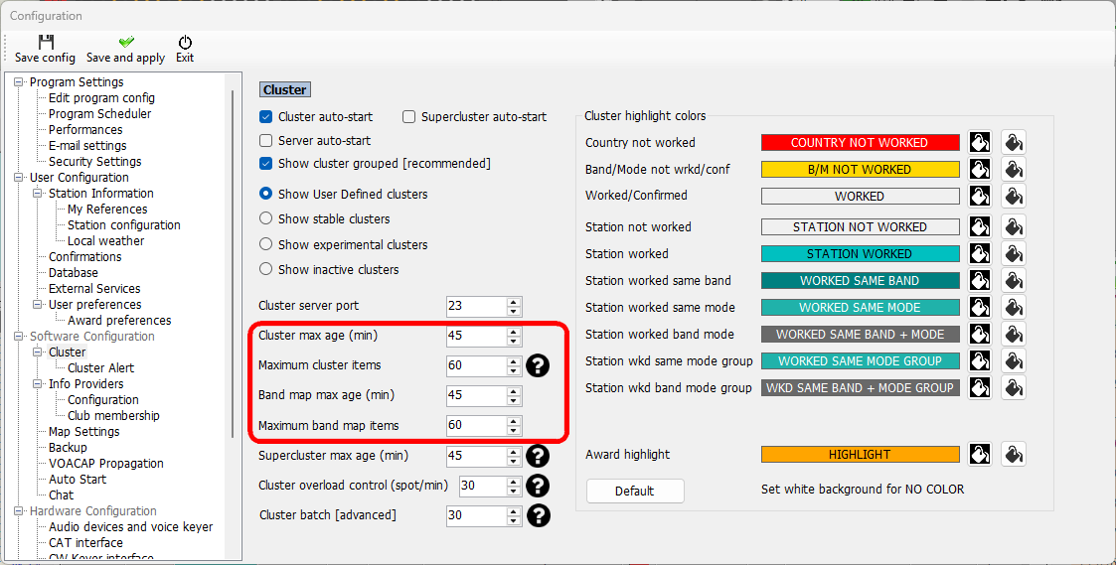Collapse the Software Configuration tree node
The height and width of the screenshot is (565, 1116).
point(19,336)
